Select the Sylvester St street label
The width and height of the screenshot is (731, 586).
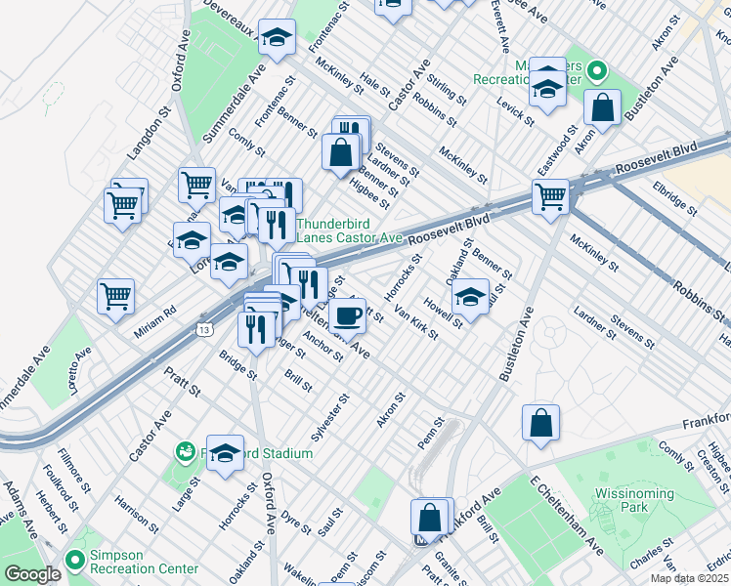click(x=330, y=418)
